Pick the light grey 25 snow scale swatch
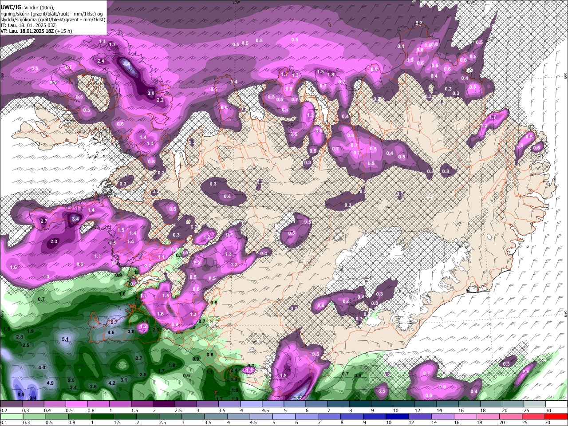The height and width of the screenshot is (426, 568). pyautogui.click(x=535, y=404)
